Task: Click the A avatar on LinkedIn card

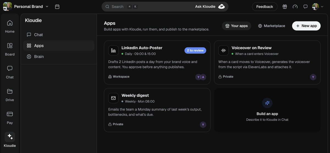Action: [203, 77]
